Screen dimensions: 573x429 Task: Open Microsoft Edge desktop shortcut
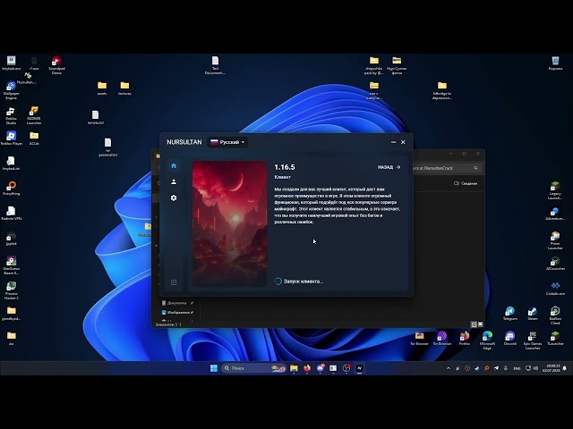[x=487, y=341]
